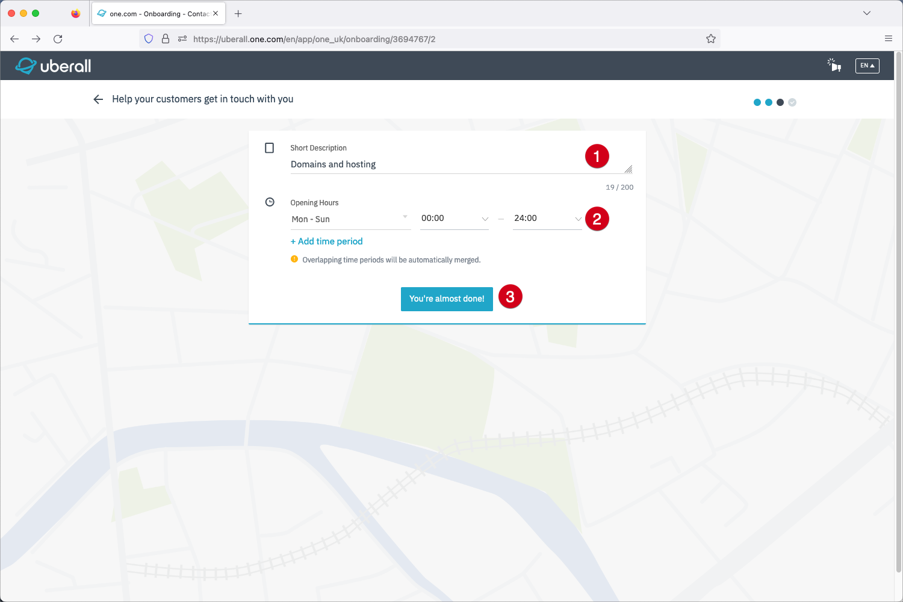
Task: Click the tracking protection shield icon
Action: 149,39
